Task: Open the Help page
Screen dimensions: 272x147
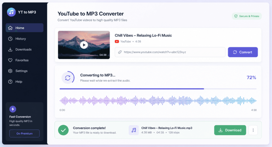Action: point(24,82)
